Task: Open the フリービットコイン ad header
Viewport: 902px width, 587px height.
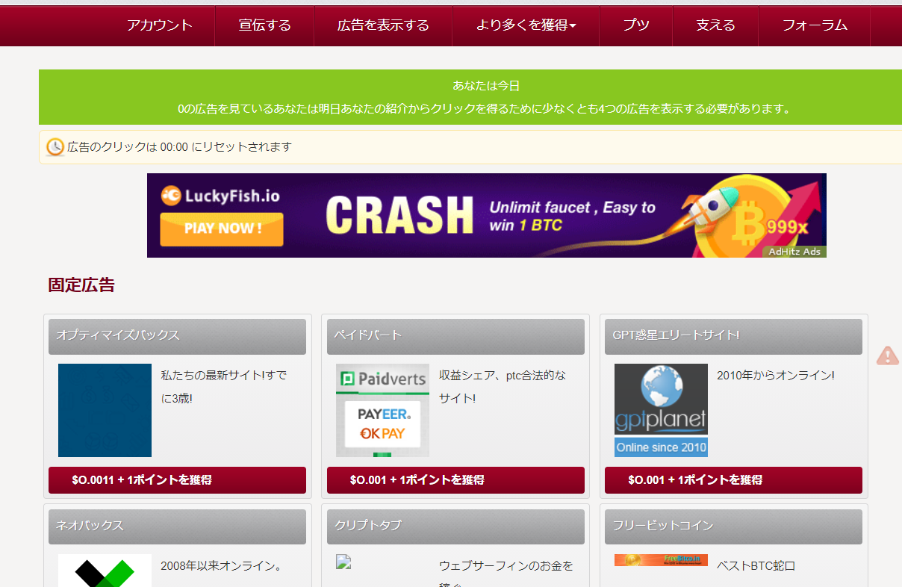Action: tap(733, 526)
